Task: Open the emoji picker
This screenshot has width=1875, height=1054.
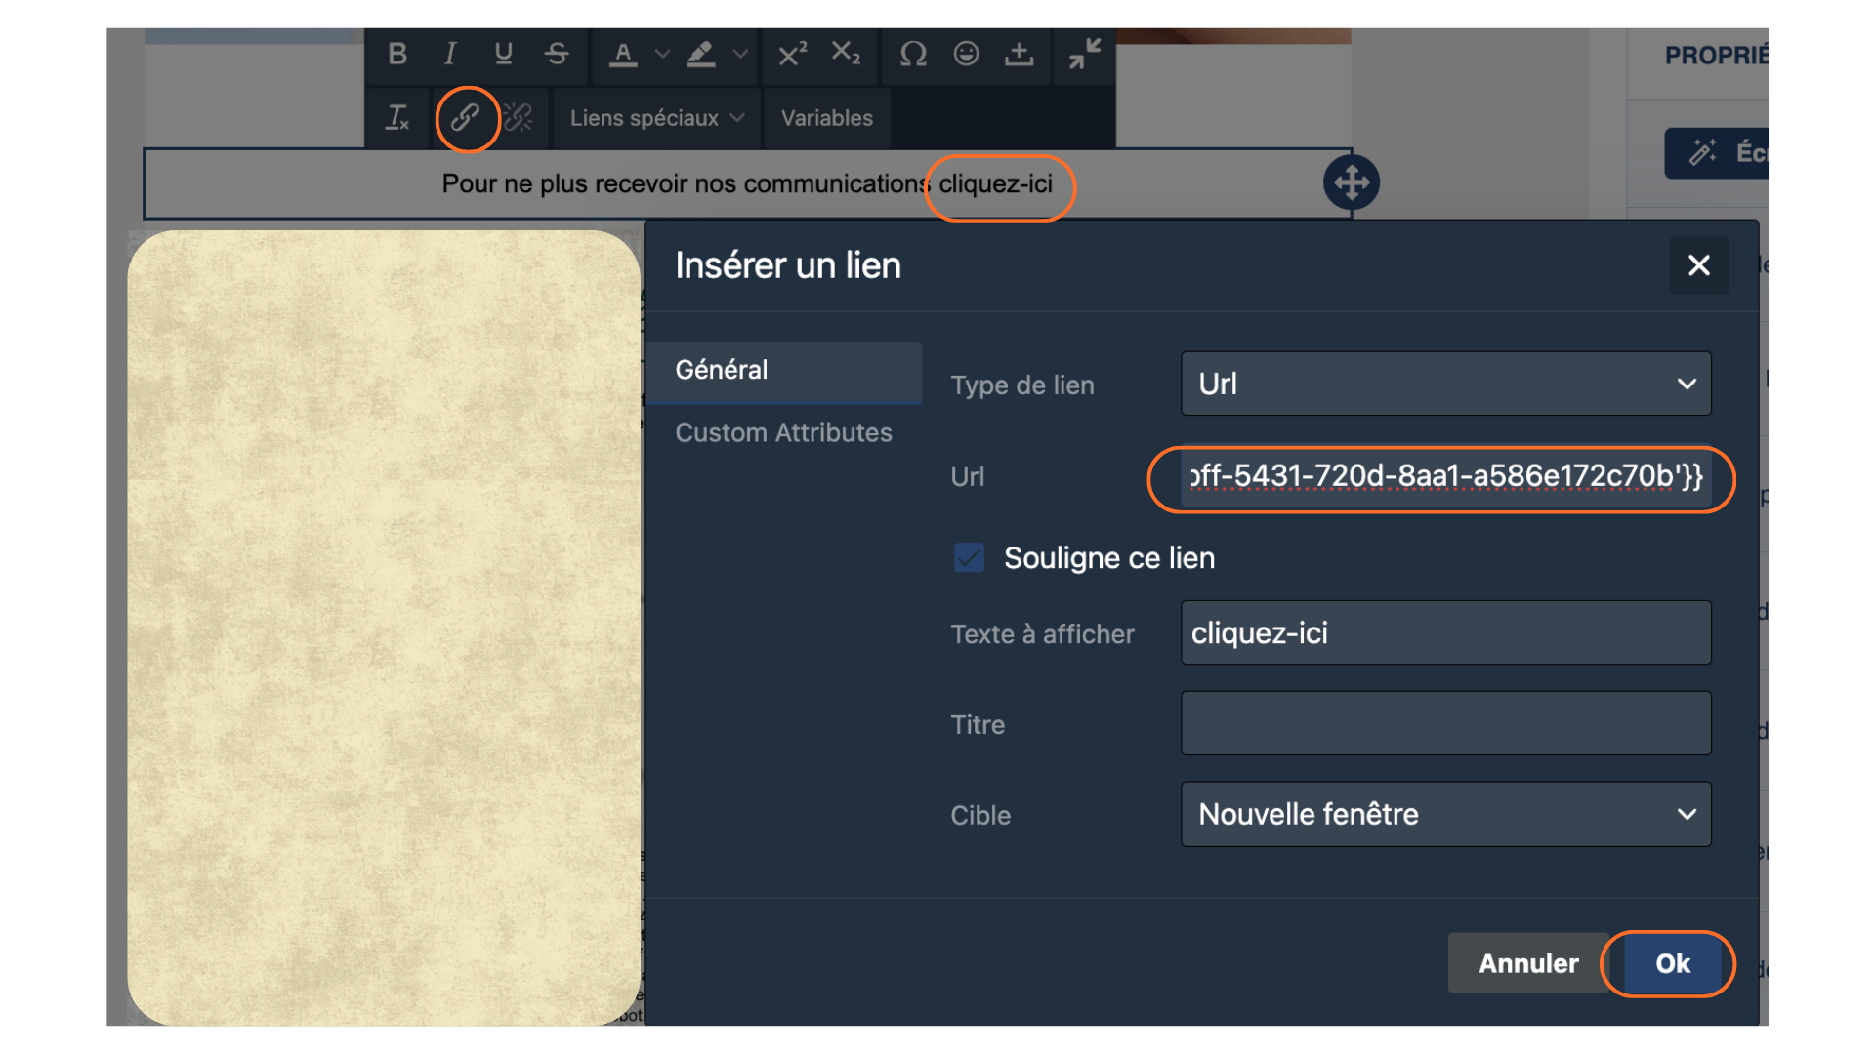Action: tap(966, 54)
